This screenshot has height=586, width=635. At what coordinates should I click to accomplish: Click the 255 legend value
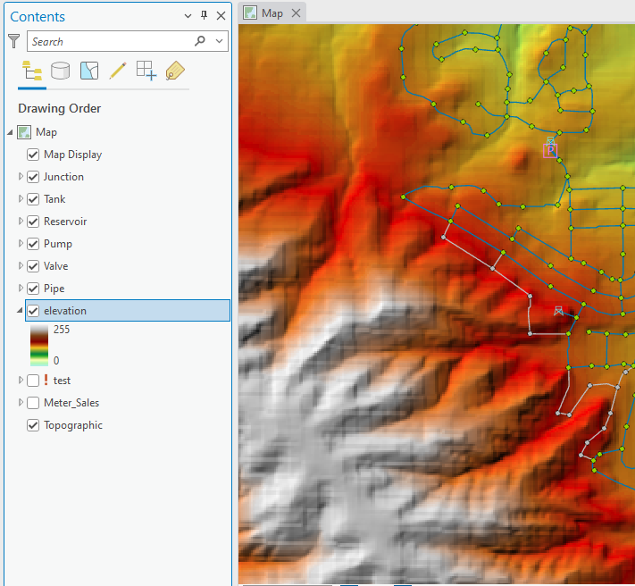coord(62,330)
